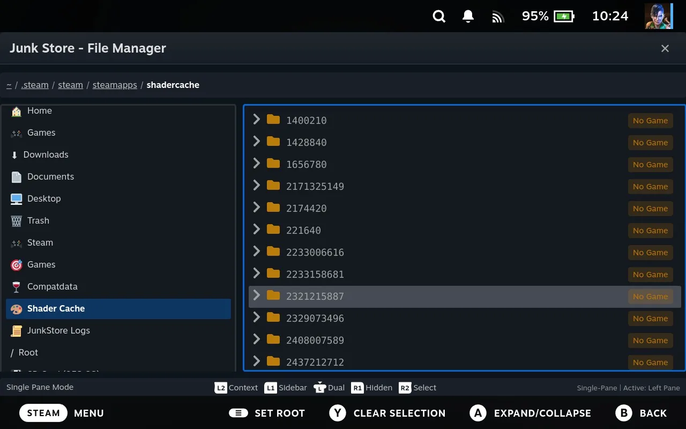Image resolution: width=686 pixels, height=429 pixels.
Task: Click the Downloads arrow icon in sidebar
Action: [14, 155]
